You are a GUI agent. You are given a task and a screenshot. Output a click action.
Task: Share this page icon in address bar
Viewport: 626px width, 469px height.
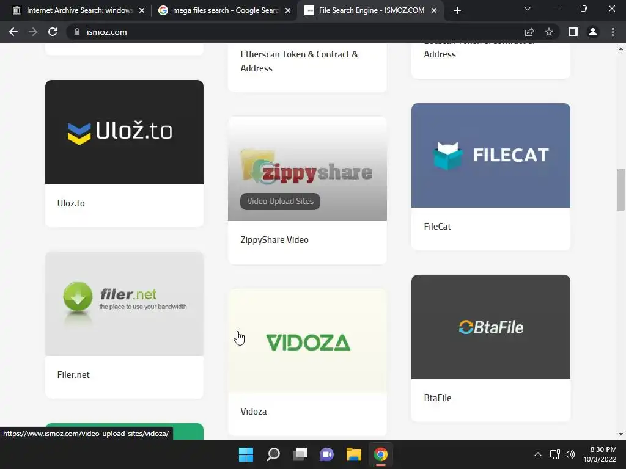click(x=529, y=32)
